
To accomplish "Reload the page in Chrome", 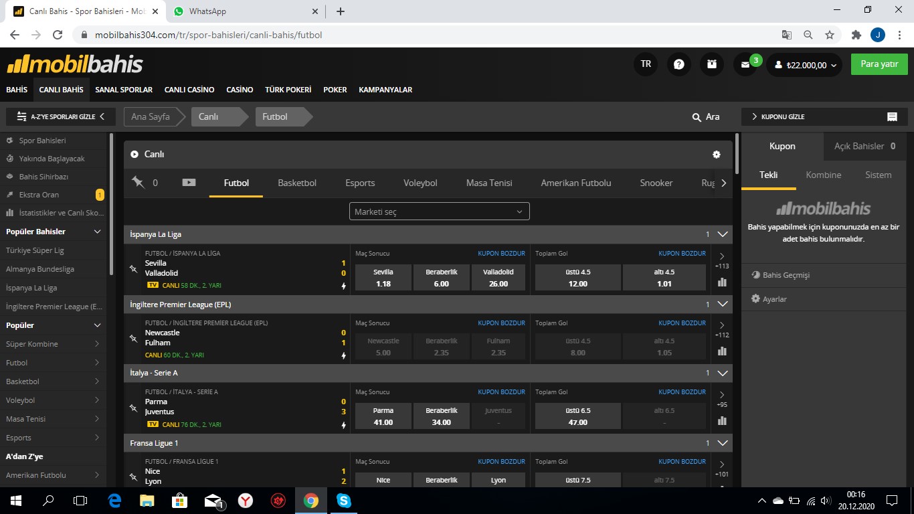I will pos(58,35).
